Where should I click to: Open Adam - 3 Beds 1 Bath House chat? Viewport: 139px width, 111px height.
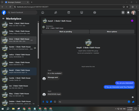(19, 64)
